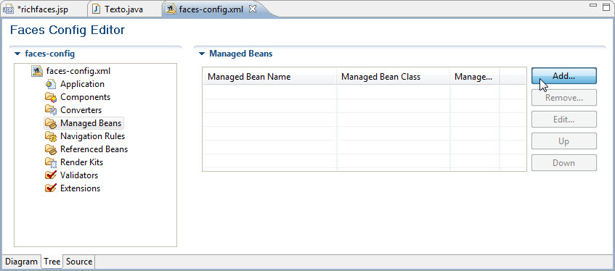The image size is (615, 271).
Task: Click the truncated Manage... column header
Action: (x=475, y=77)
